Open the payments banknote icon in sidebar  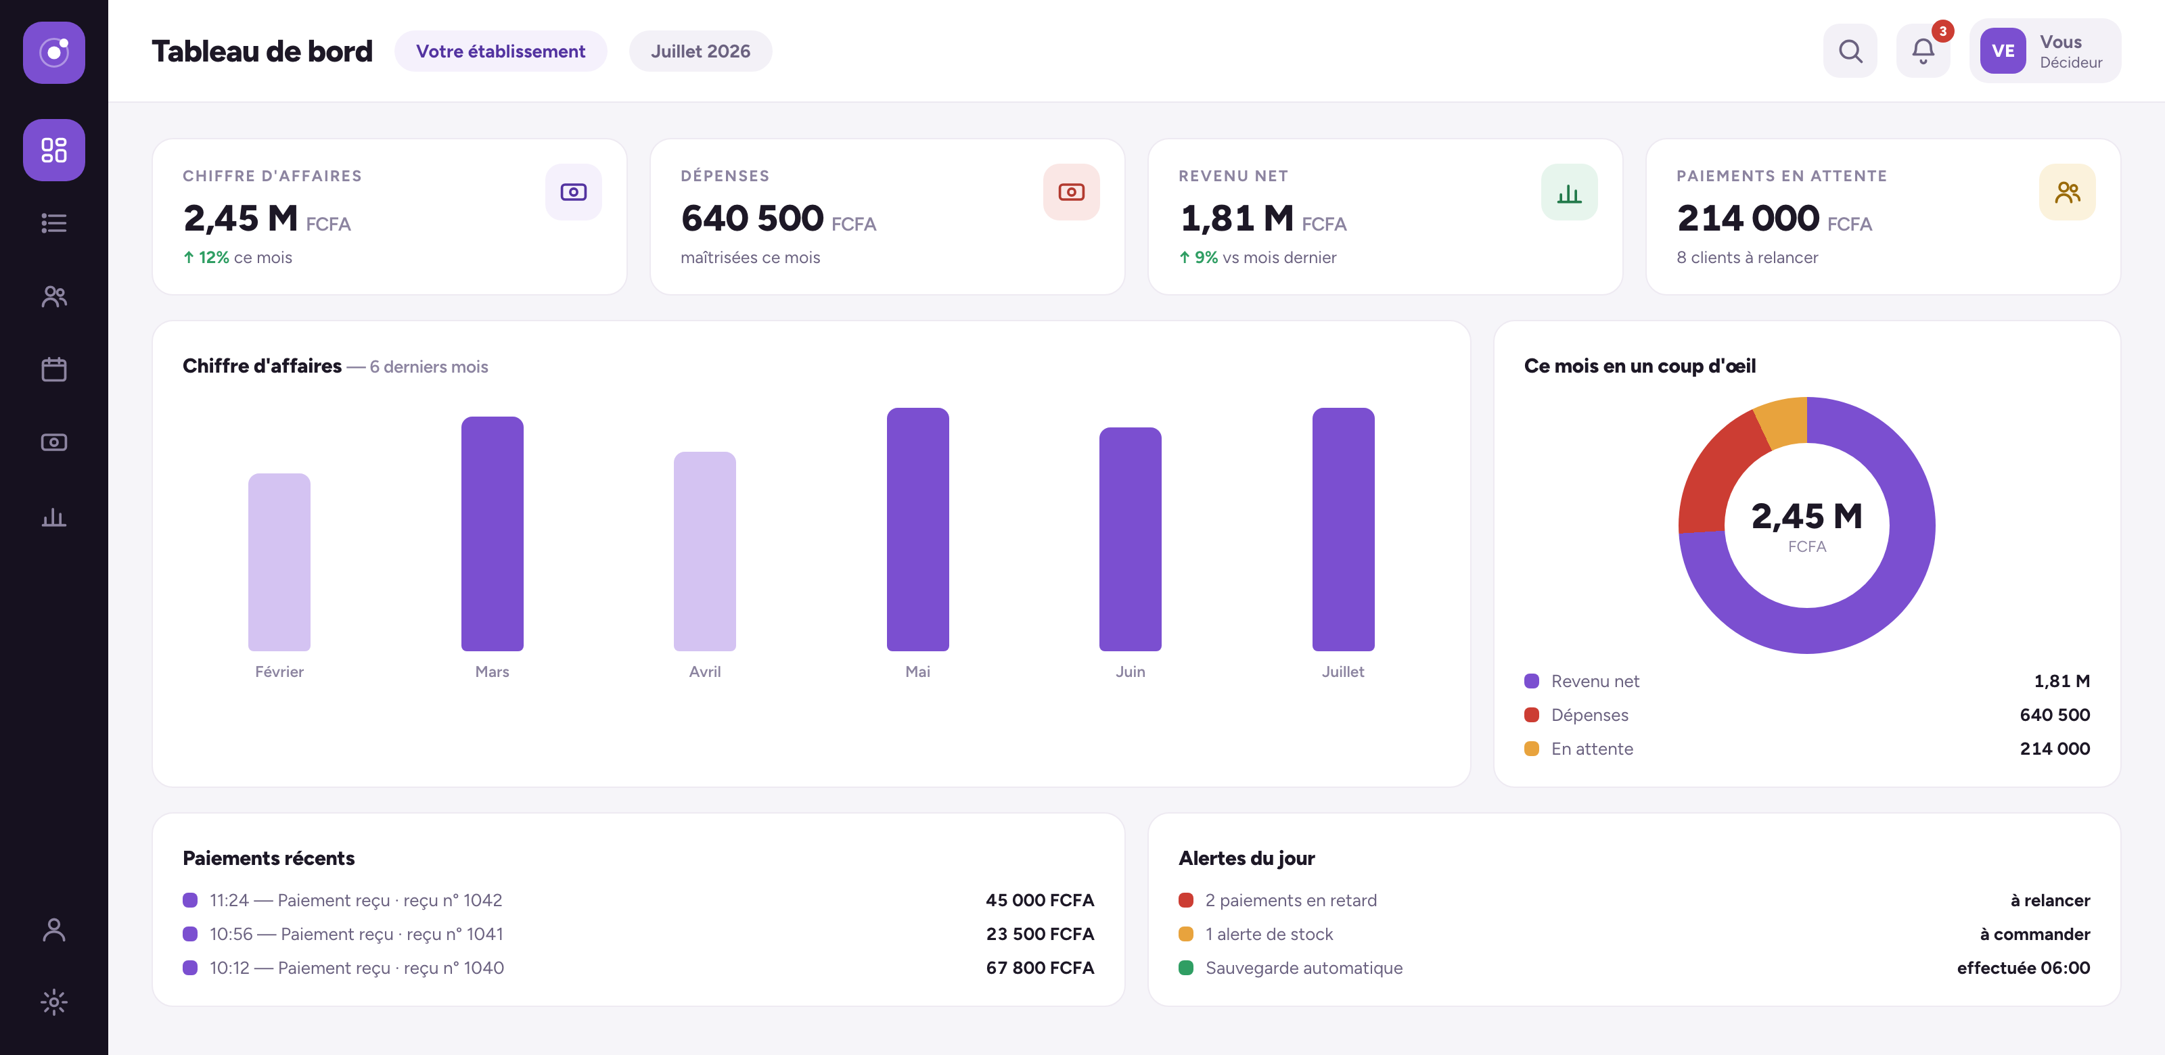[54, 442]
